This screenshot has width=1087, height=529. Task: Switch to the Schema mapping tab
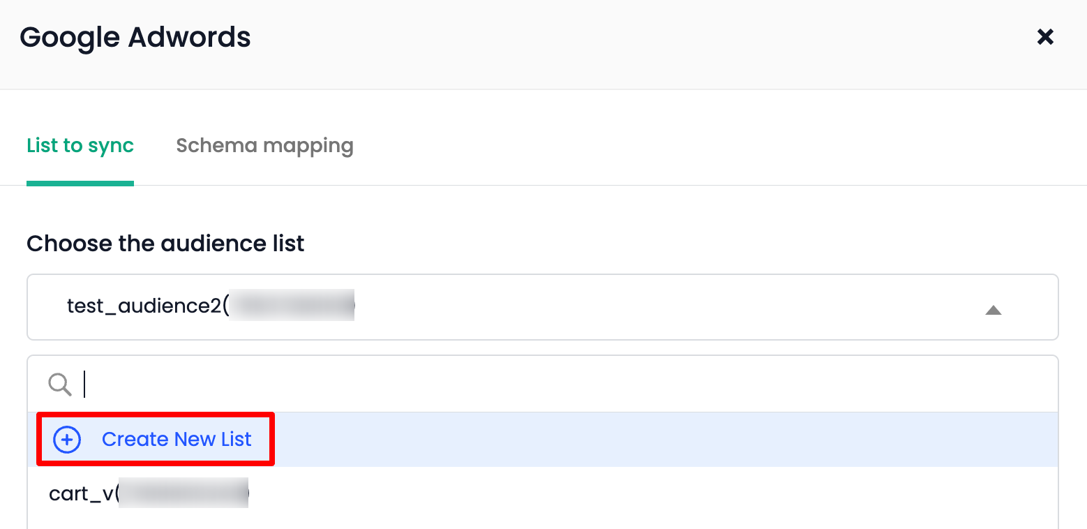[x=264, y=145]
